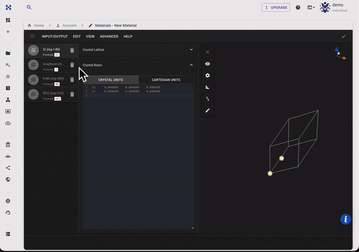Delete the h-BN (mp-984) material
This screenshot has height=252, width=359.
pos(72,79)
